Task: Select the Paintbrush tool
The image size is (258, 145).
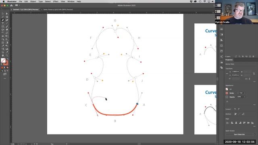Action: [7, 27]
